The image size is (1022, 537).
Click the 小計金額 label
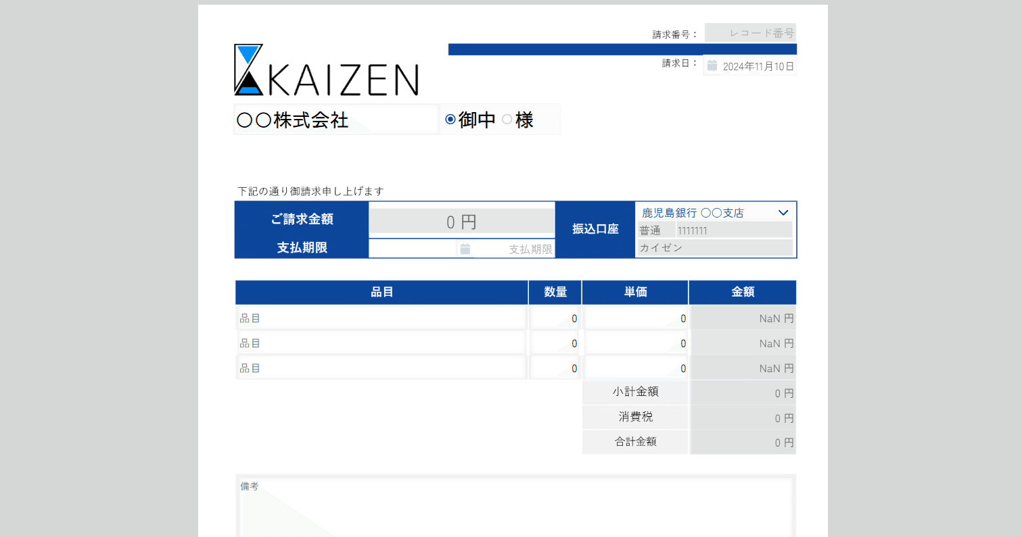coord(635,391)
